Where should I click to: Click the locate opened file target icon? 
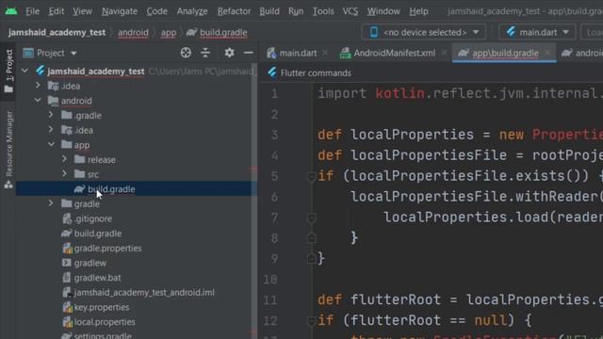[x=186, y=53]
